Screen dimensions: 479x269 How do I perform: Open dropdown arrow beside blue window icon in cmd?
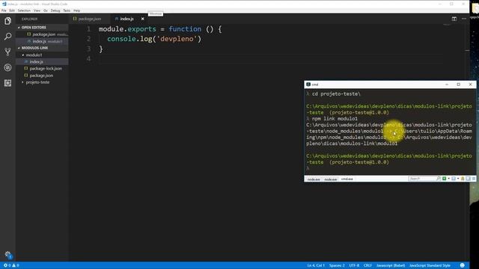coord(458,179)
